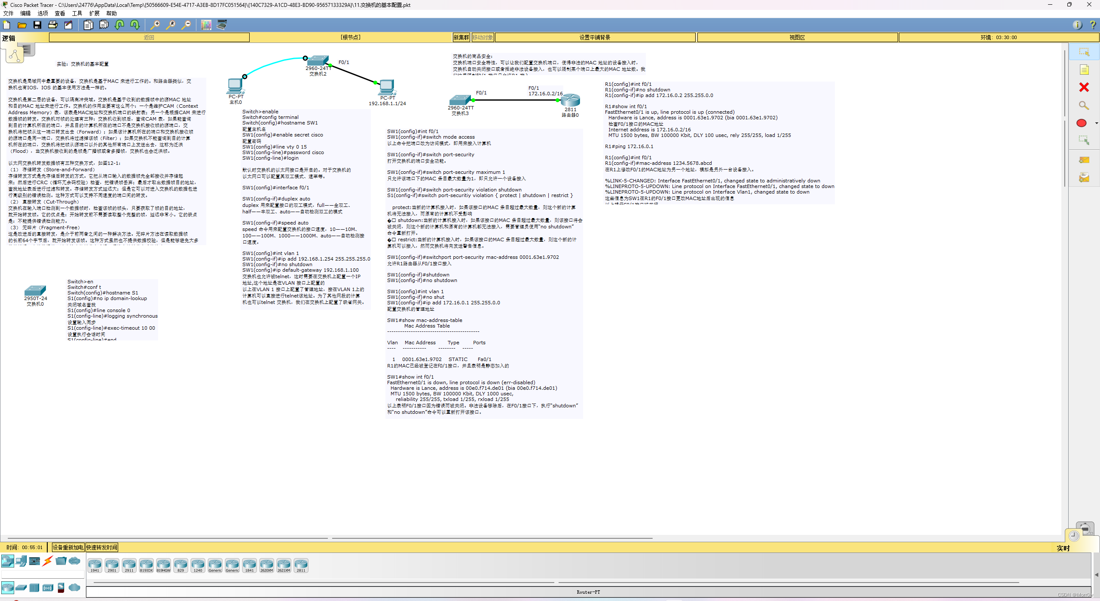Open the info icon in top-right
The image size is (1100, 601).
(1077, 25)
